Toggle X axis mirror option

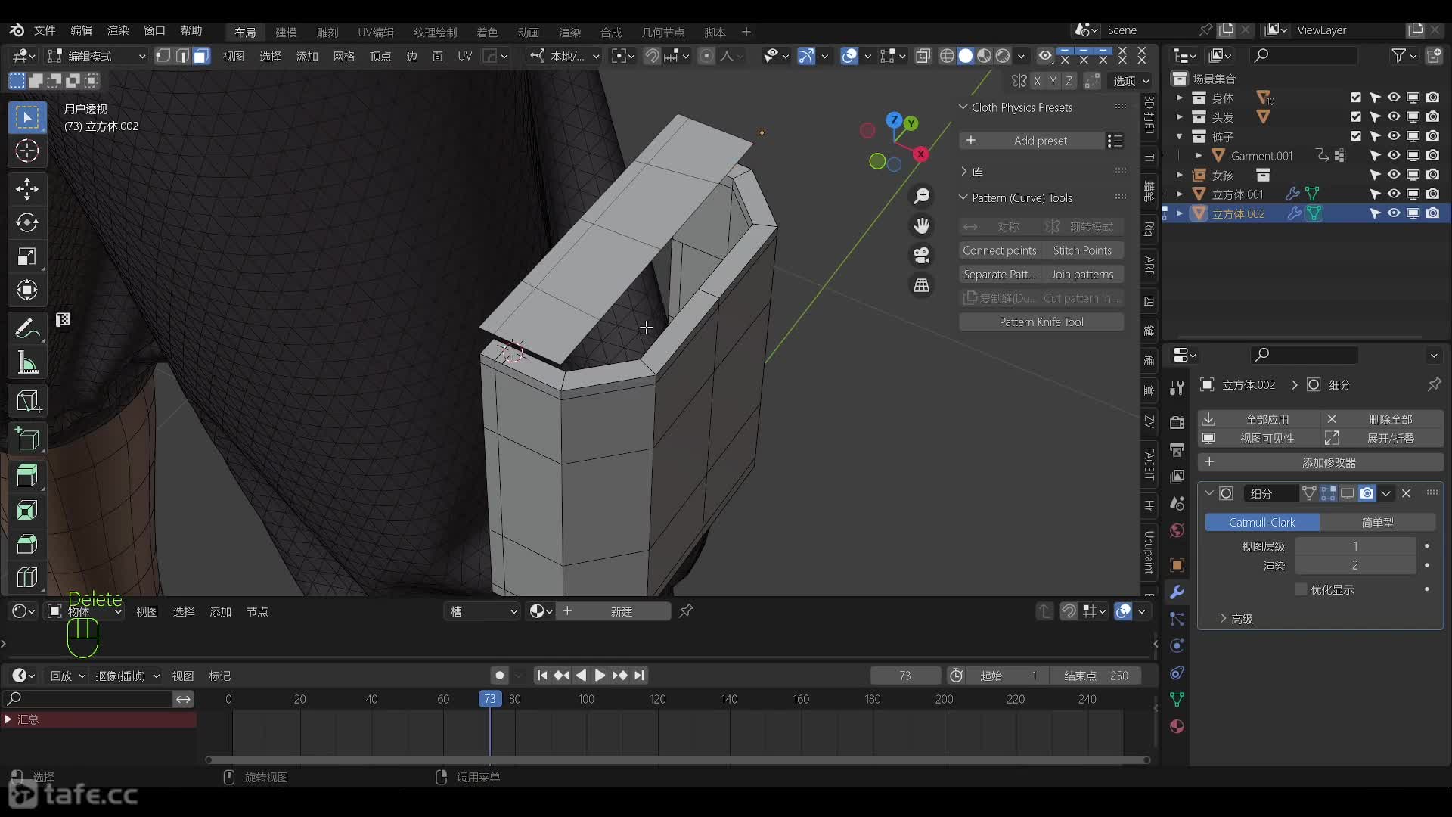click(1037, 81)
